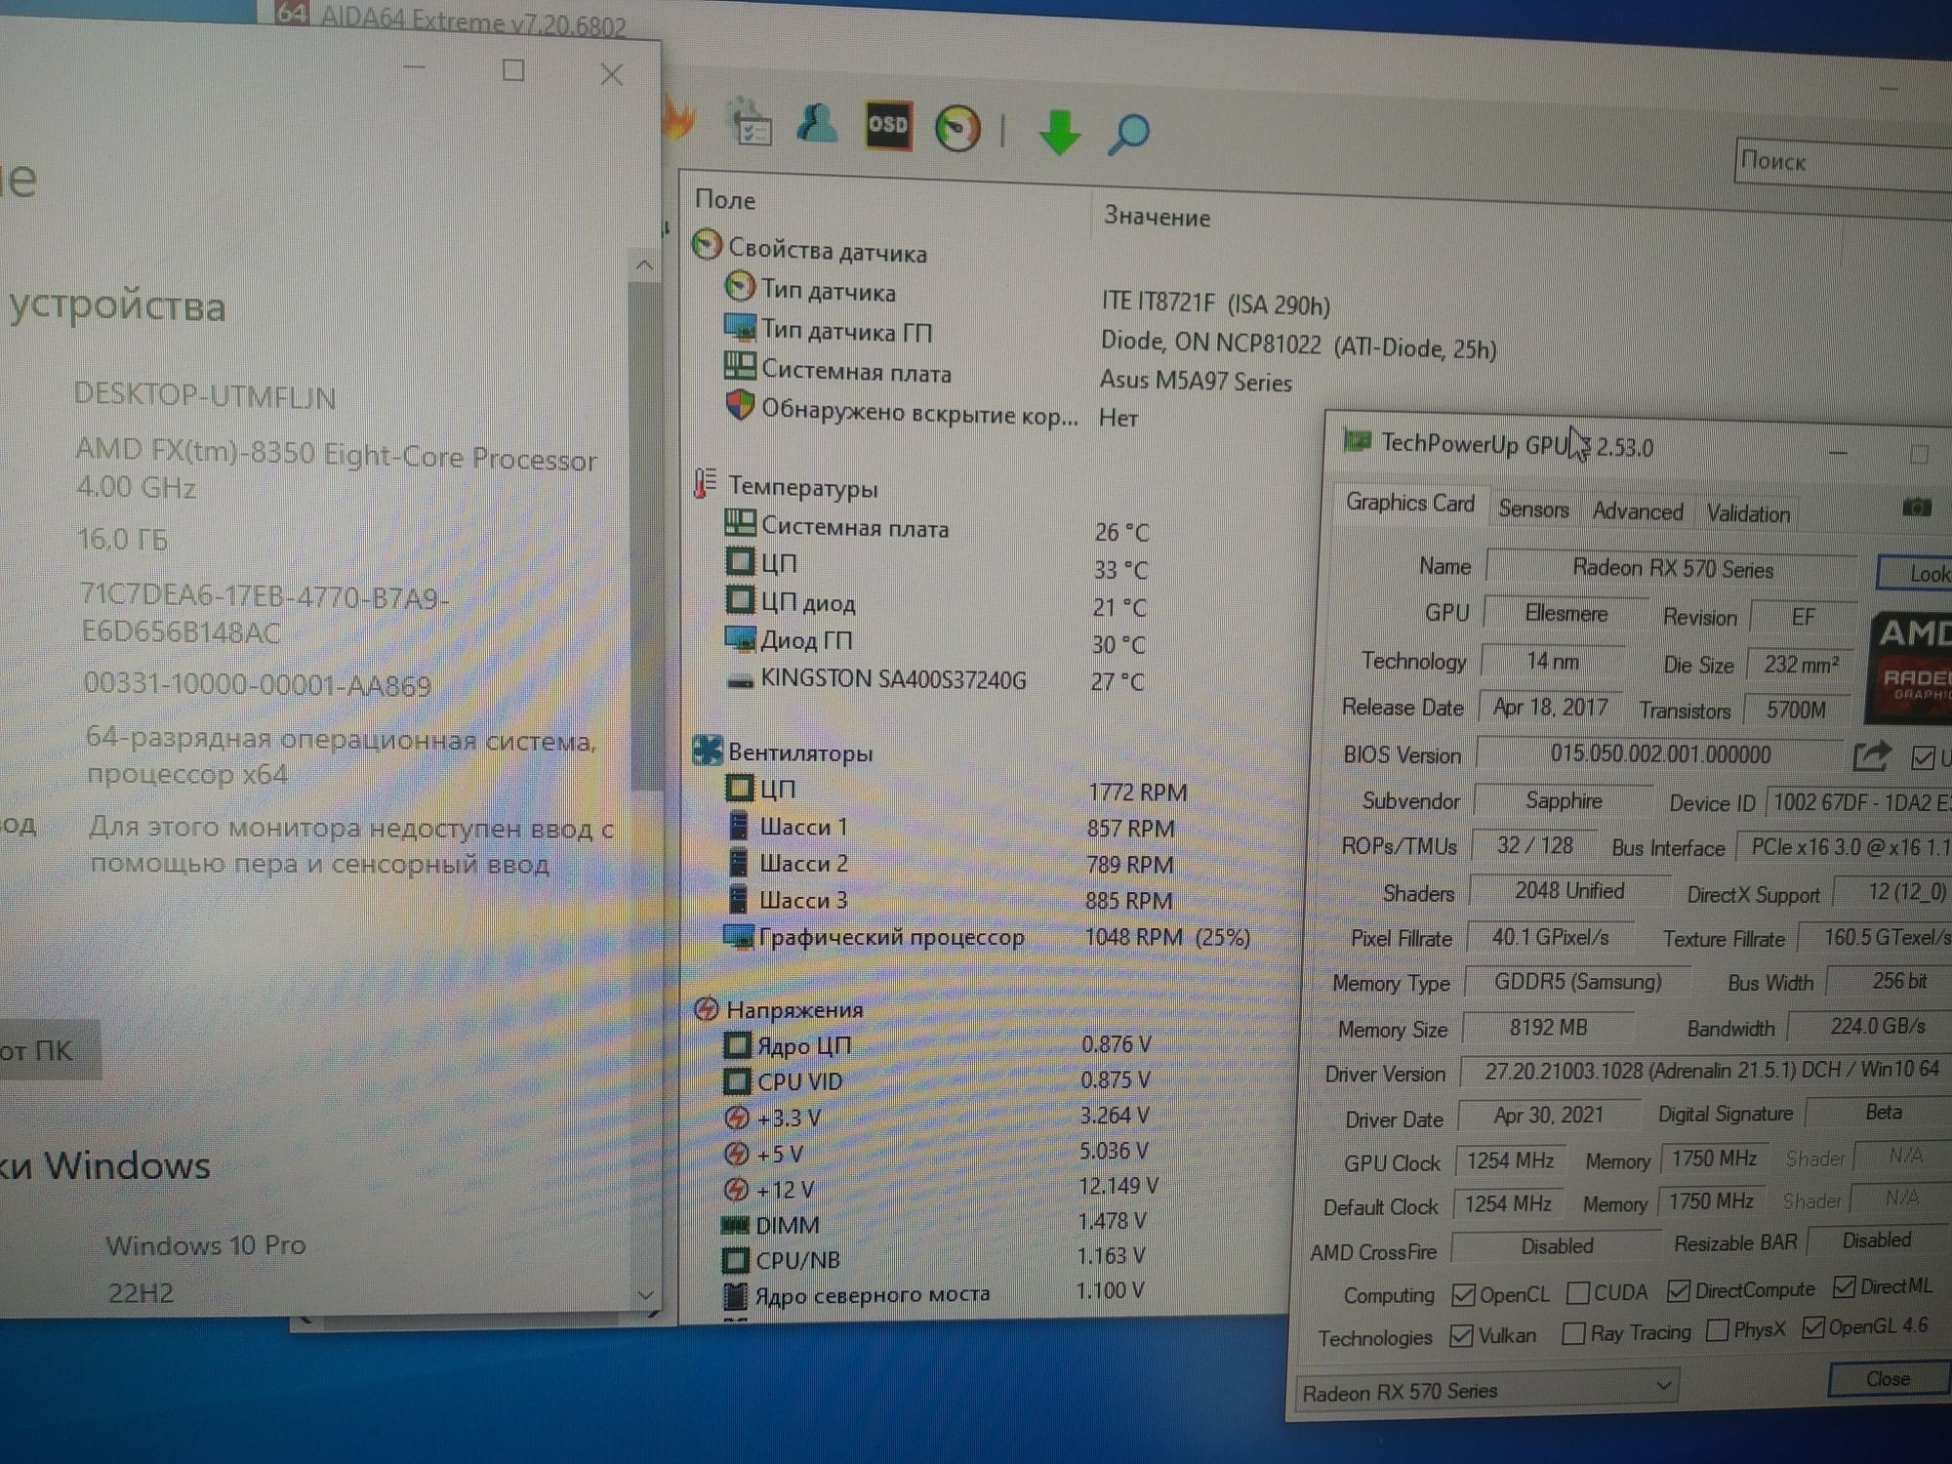Click the green download arrow in AIDA64

point(1059,133)
